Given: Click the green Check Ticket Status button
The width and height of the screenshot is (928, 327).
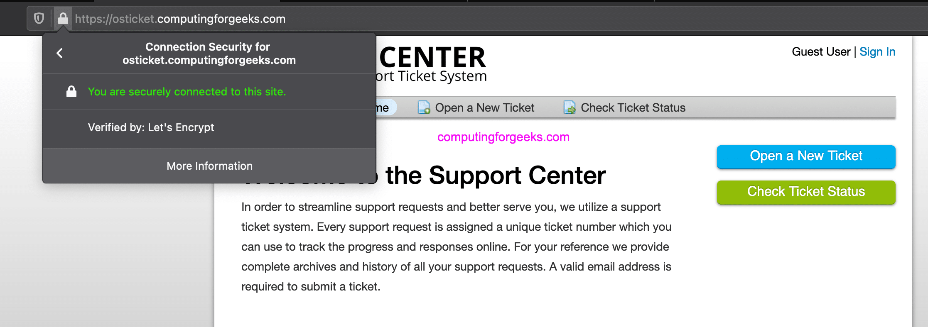Looking at the screenshot, I should coord(806,192).
